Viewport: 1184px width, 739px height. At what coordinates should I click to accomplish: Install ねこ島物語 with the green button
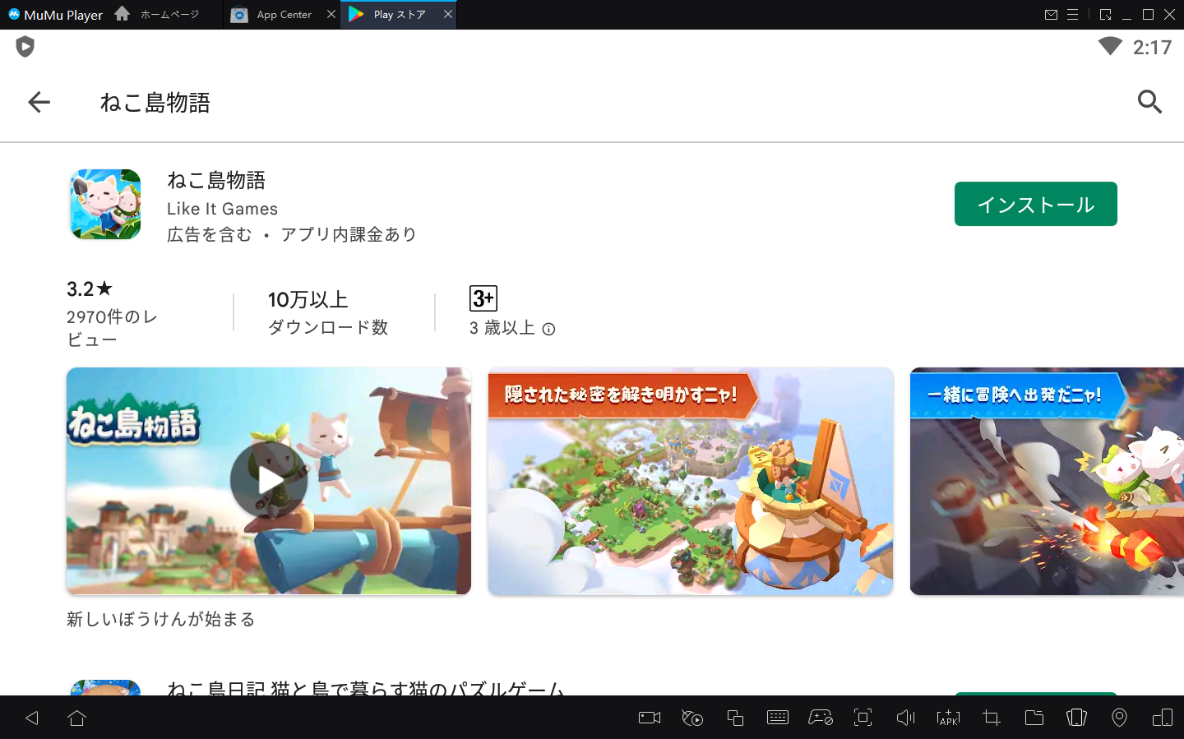coord(1035,204)
